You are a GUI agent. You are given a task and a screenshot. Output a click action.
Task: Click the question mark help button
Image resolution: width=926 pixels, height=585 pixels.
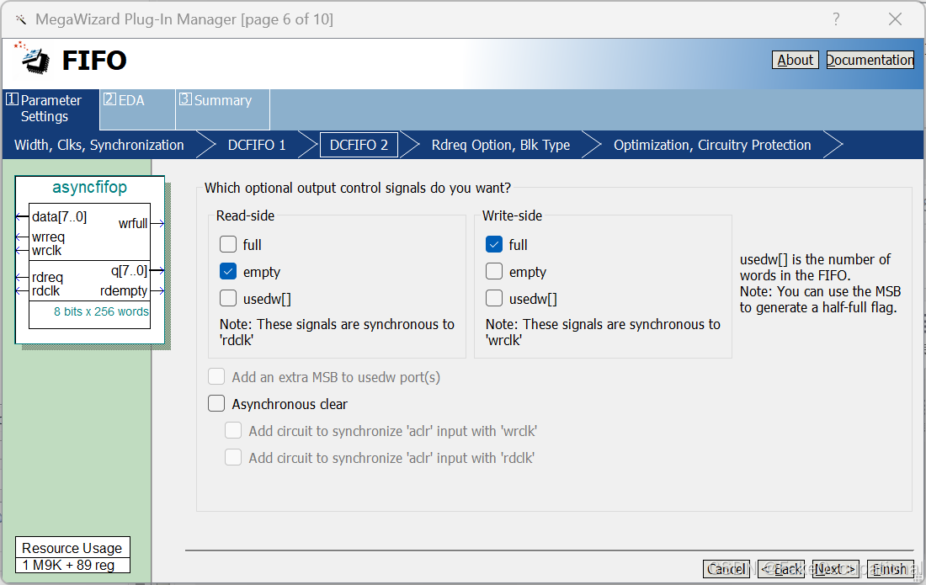pos(836,19)
